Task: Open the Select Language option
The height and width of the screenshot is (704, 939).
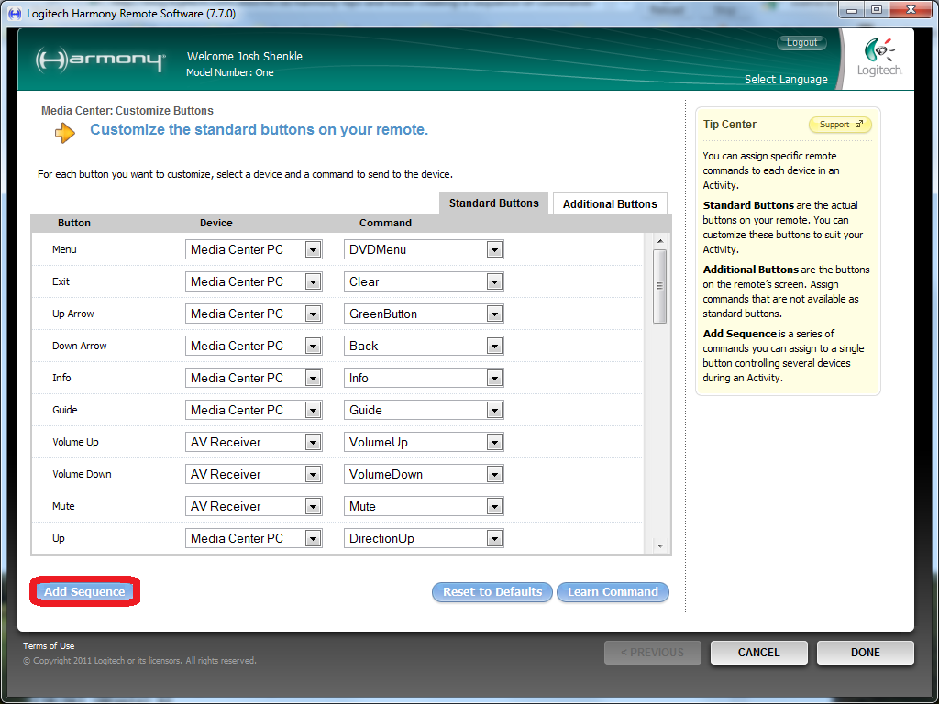Action: 786,80
